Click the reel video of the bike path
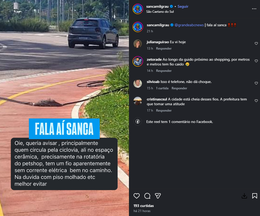This screenshot has width=260, height=216. 64,108
